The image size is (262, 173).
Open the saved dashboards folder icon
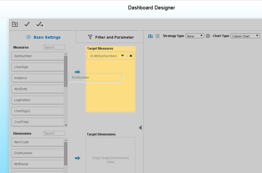click(15, 24)
